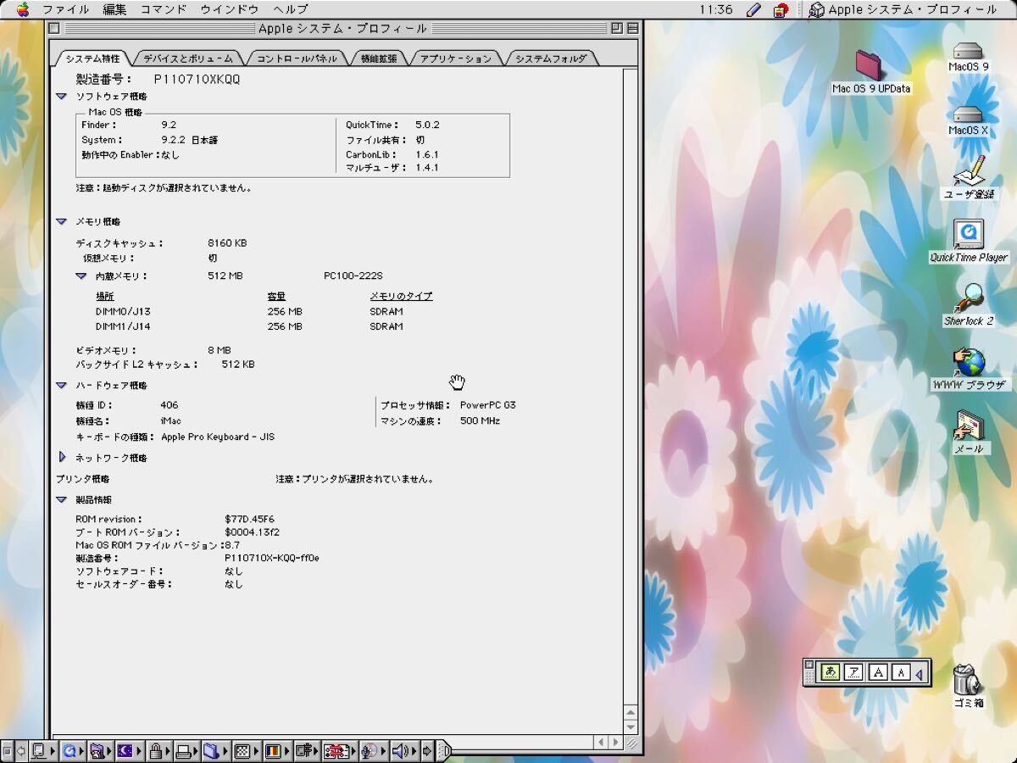
Task: Select the WWW ブラウザ desktop icon
Action: 970,368
